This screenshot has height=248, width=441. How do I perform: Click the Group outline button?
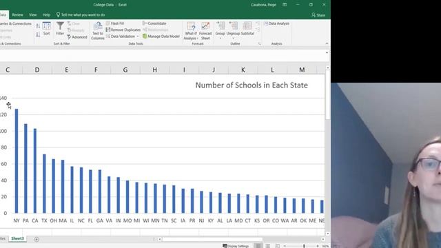click(220, 30)
